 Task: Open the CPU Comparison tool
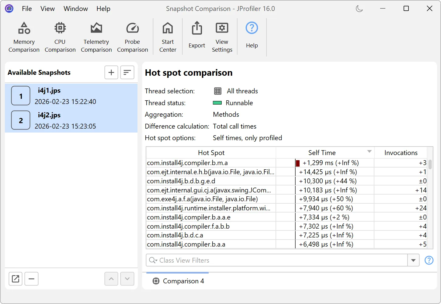(60, 36)
